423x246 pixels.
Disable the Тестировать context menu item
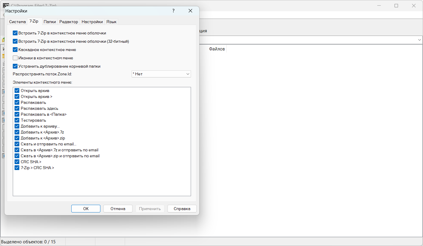point(17,120)
